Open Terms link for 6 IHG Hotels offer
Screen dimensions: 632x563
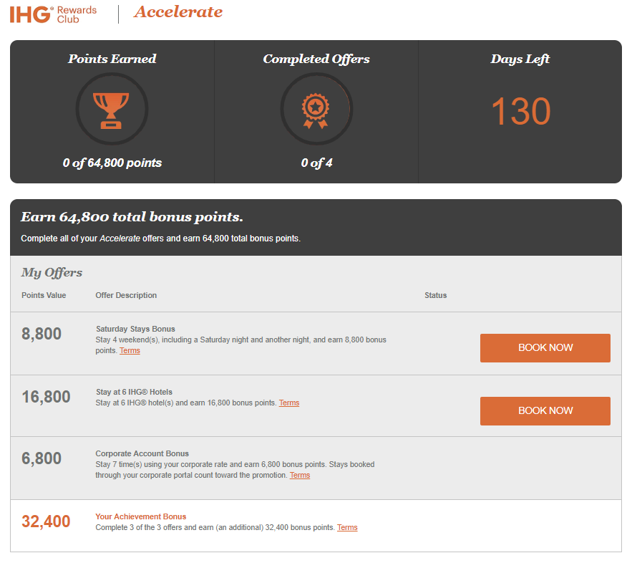pos(289,403)
